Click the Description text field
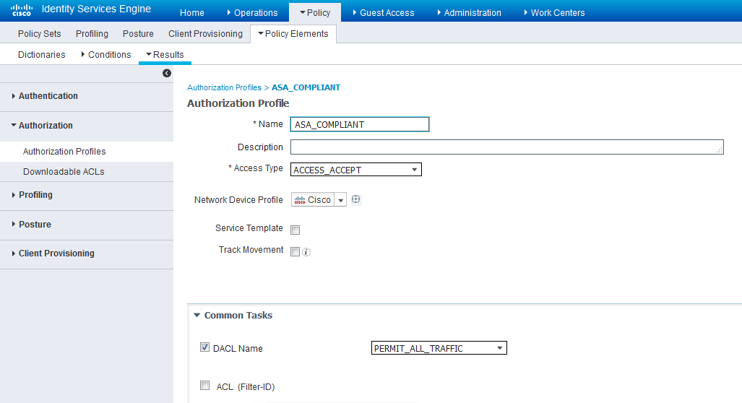This screenshot has height=403, width=742. click(506, 147)
